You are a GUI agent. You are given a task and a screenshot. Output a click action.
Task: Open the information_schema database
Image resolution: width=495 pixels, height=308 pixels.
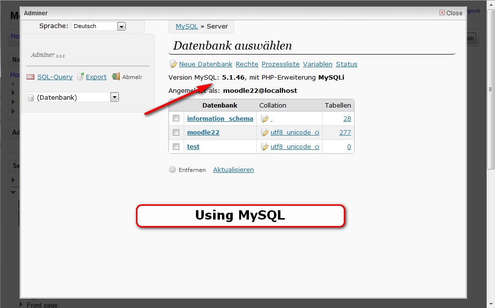(x=220, y=119)
